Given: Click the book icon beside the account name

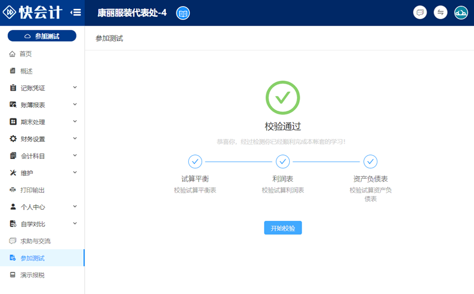Looking at the screenshot, I should [x=183, y=13].
